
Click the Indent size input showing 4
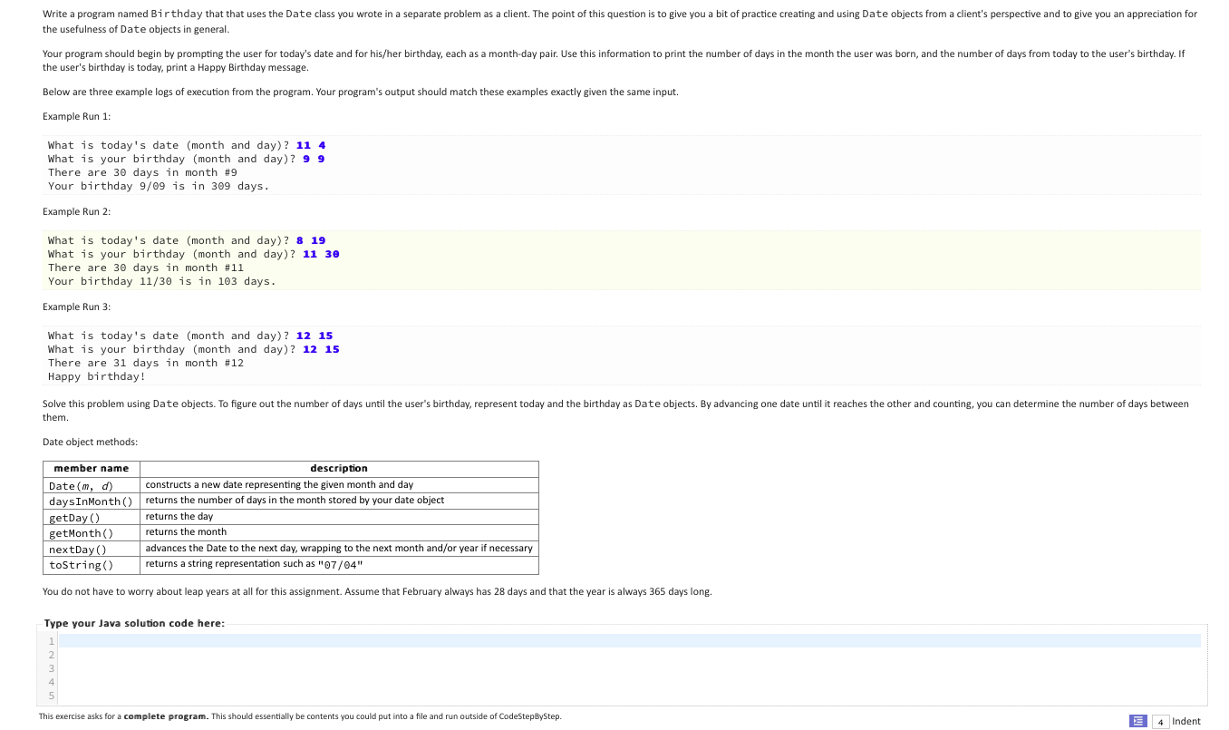click(1160, 721)
